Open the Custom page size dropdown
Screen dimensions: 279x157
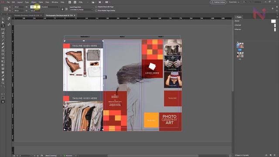pos(51,7)
